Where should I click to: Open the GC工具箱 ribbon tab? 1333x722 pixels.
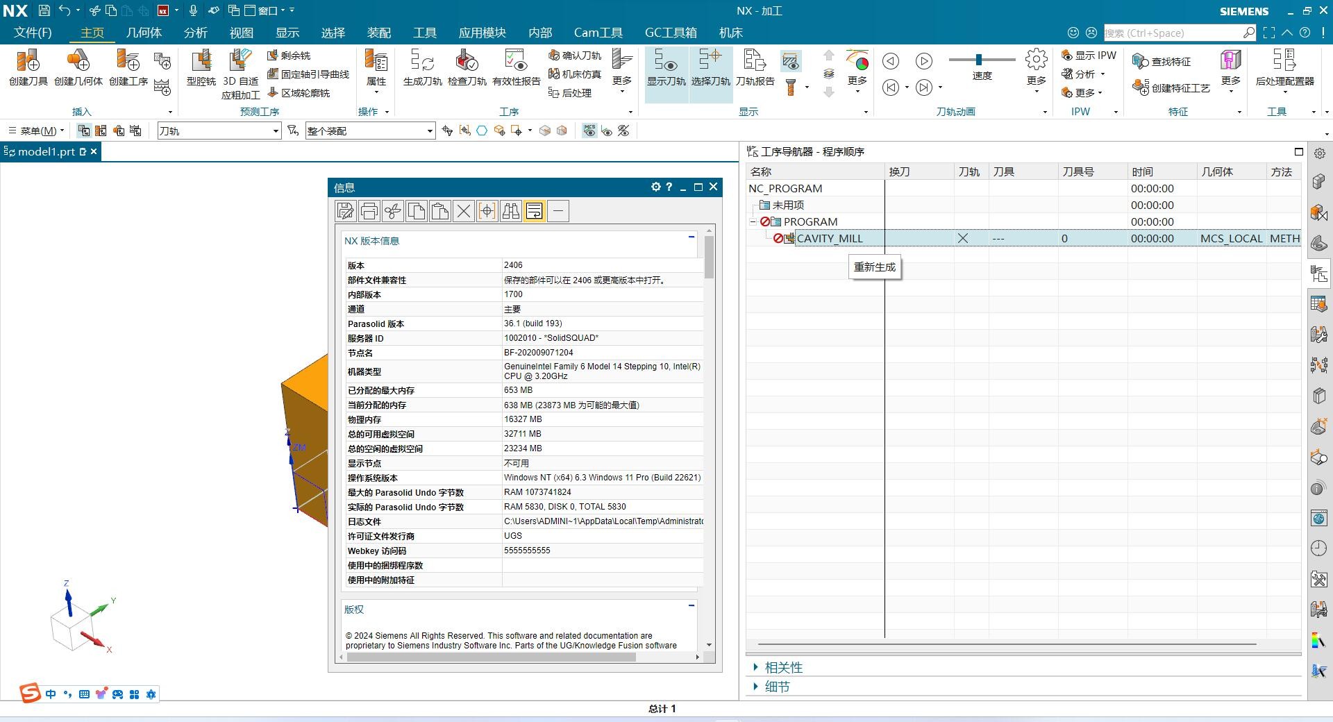(x=671, y=33)
